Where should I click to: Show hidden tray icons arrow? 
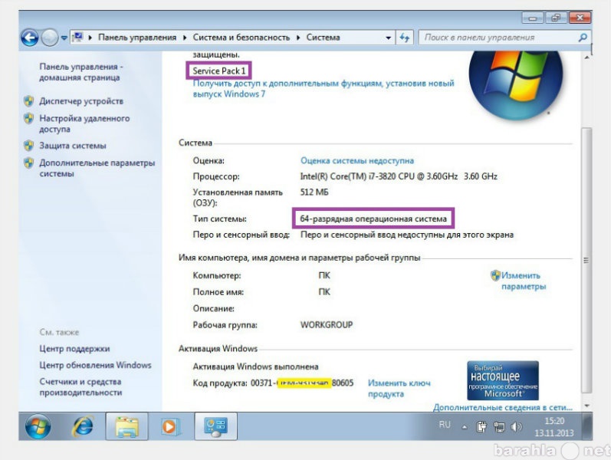click(464, 427)
